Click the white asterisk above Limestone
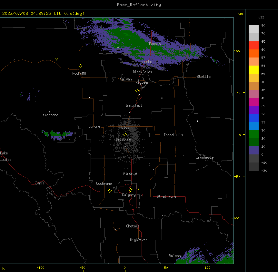The width and height of the screenshot is (278, 272). pyautogui.click(x=49, y=112)
